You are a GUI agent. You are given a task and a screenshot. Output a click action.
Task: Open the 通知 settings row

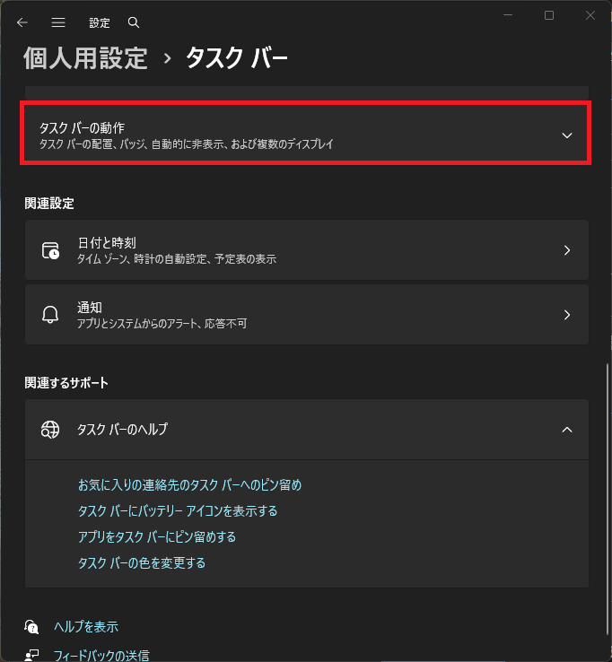point(307,315)
